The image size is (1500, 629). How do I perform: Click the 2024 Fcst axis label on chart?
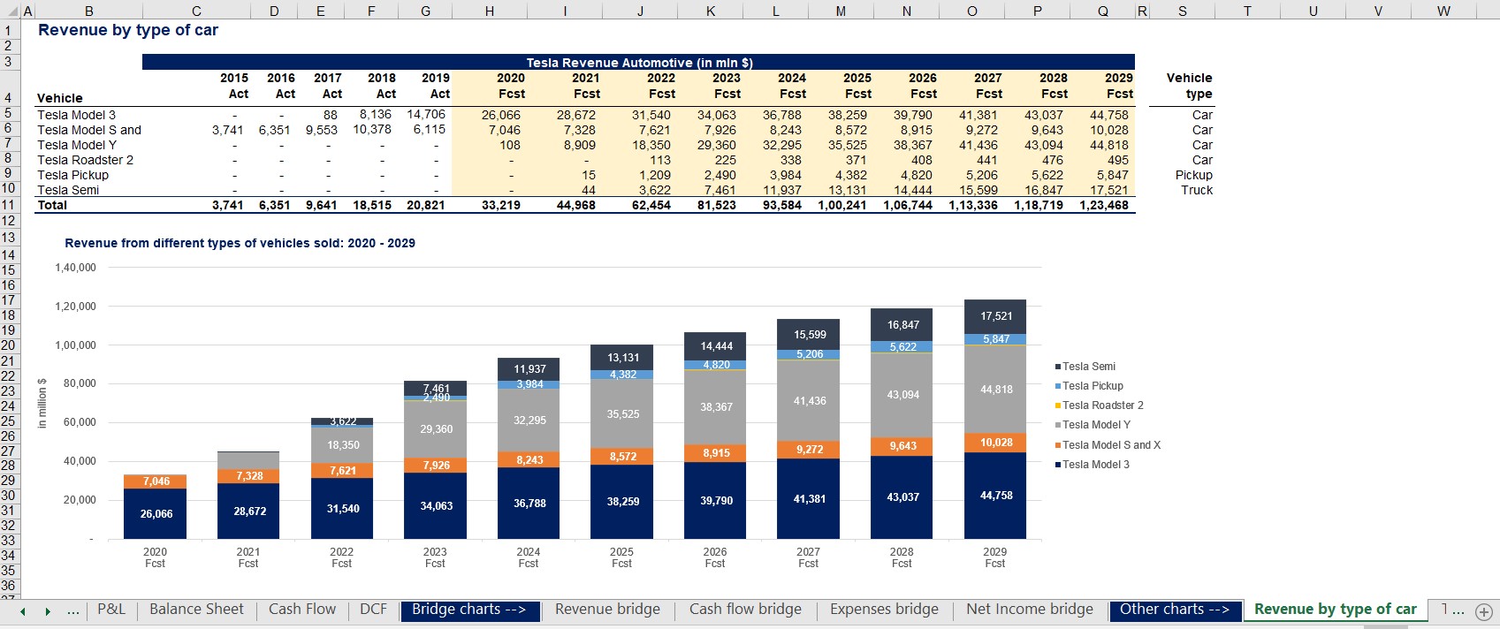point(529,557)
